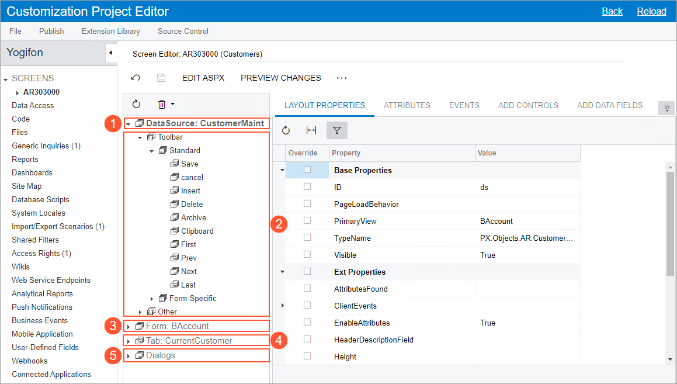Click the fit column width icon

point(311,130)
